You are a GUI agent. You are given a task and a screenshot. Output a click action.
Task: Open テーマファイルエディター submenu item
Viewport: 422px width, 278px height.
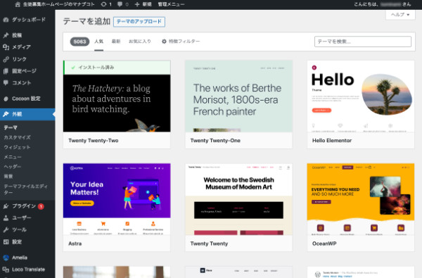coord(26,189)
